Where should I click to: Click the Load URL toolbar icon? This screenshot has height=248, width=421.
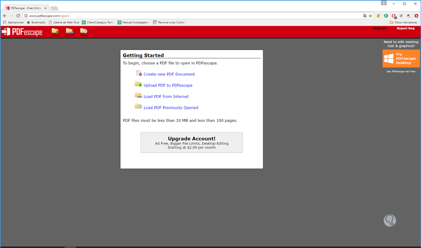point(69,32)
